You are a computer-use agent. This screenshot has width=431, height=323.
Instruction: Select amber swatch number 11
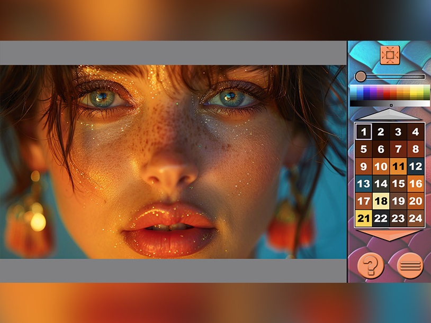[398, 167]
